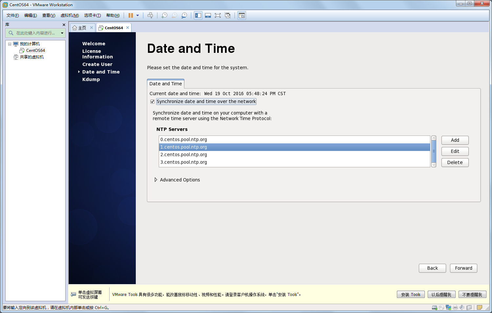
Task: Click 不要提醒我 button
Action: click(x=472, y=295)
